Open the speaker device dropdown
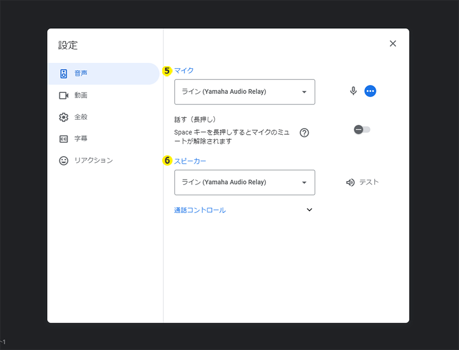Screen dimensions: 459x350 coord(245,183)
